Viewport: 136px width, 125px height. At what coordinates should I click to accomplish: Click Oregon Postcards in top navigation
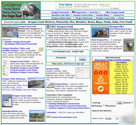(60, 12)
